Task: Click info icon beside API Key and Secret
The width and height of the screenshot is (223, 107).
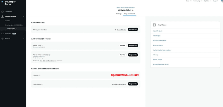Action: [x=46, y=30]
